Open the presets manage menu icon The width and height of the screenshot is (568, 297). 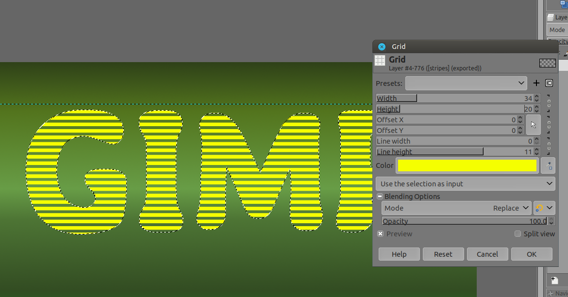pos(549,83)
